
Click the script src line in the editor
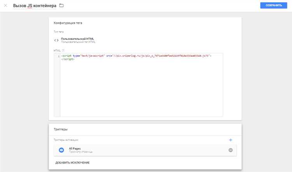coord(136,56)
